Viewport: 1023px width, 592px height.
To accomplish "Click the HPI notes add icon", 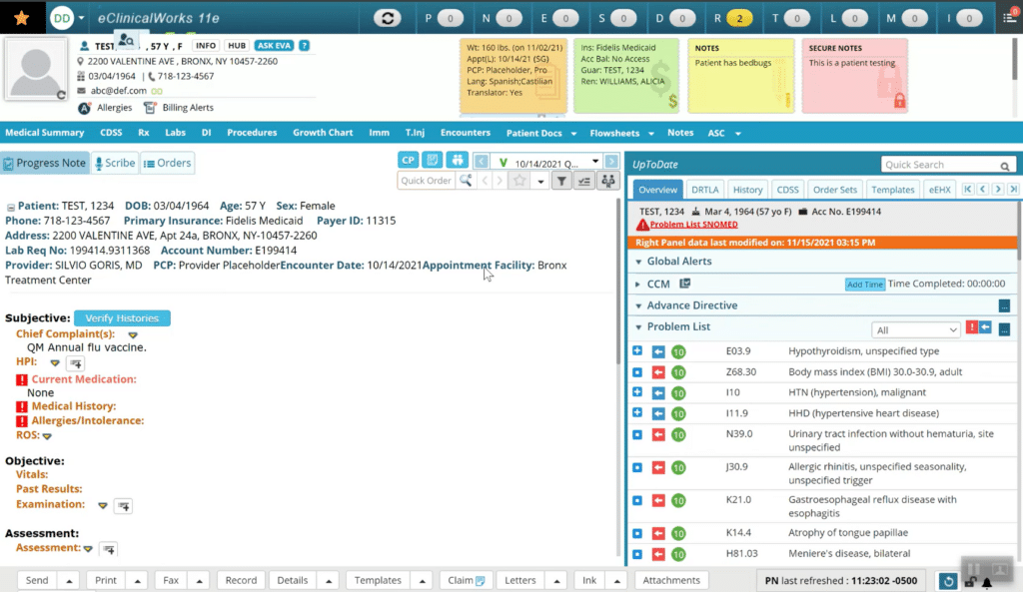I will [x=76, y=363].
